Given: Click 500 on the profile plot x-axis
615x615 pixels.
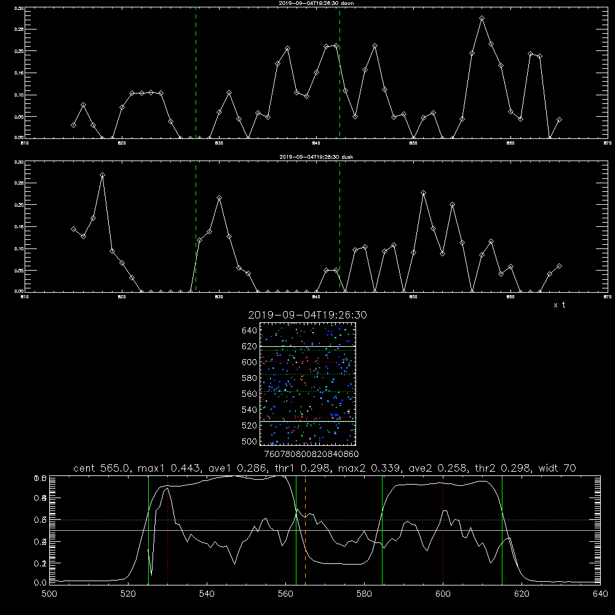Looking at the screenshot, I should [x=49, y=594].
